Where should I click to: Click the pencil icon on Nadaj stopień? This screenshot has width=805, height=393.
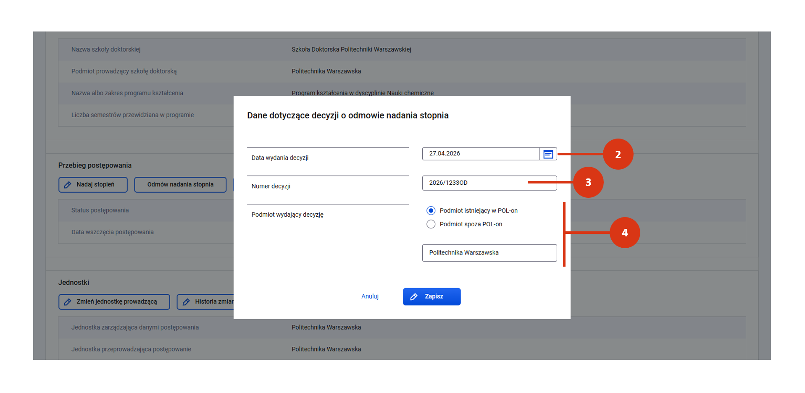[x=68, y=185]
